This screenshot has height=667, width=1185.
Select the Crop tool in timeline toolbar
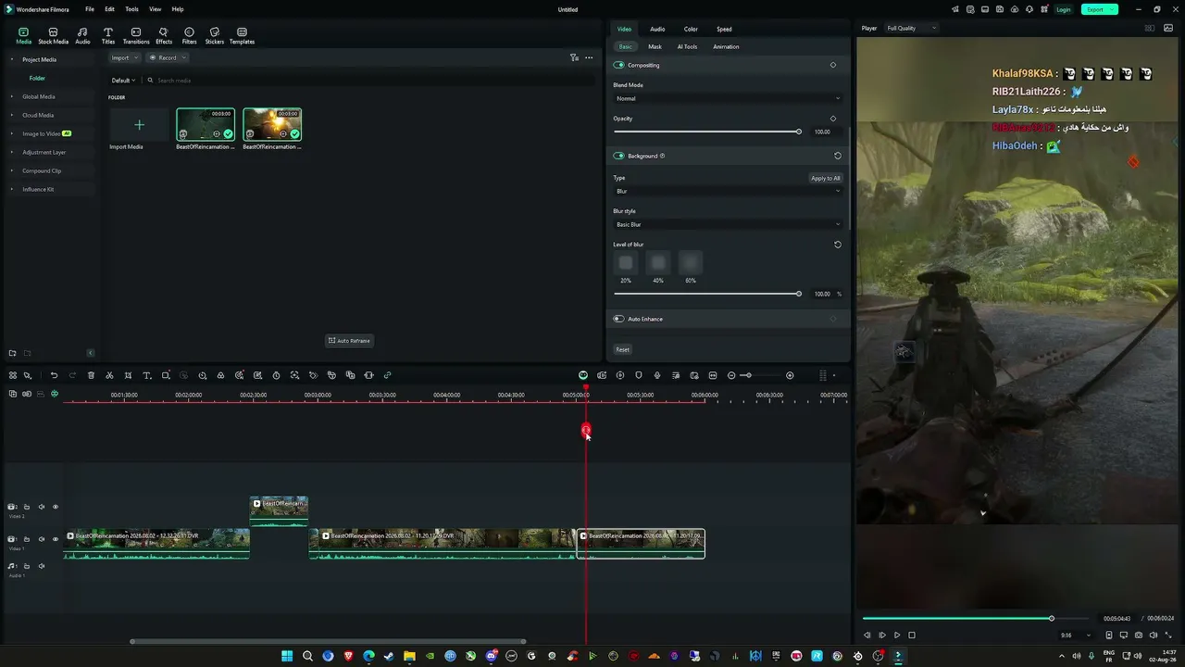pyautogui.click(x=128, y=375)
